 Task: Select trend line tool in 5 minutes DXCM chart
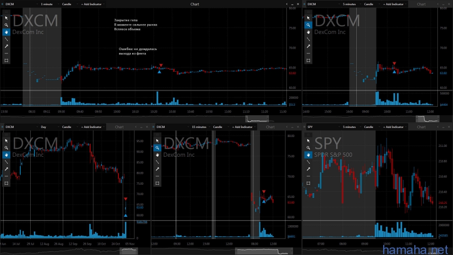tap(308, 39)
